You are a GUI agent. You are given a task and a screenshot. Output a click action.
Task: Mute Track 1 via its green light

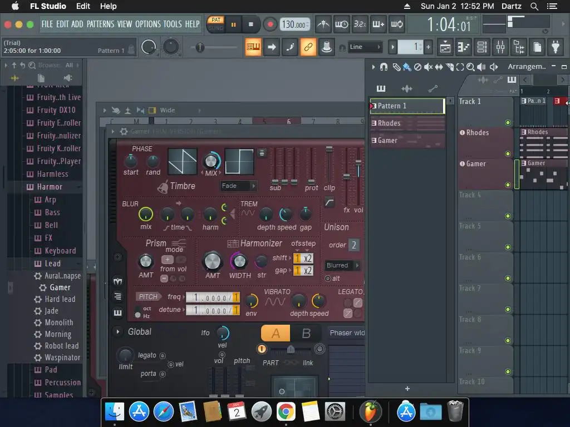[508, 122]
